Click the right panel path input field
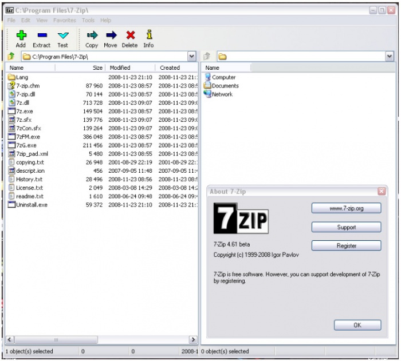401x361 pixels. point(301,57)
